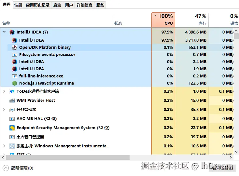
Task: Click the 10.6 MB memory value
Action: pyautogui.click(x=199, y=146)
